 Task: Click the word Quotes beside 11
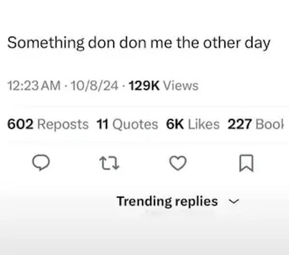135,124
